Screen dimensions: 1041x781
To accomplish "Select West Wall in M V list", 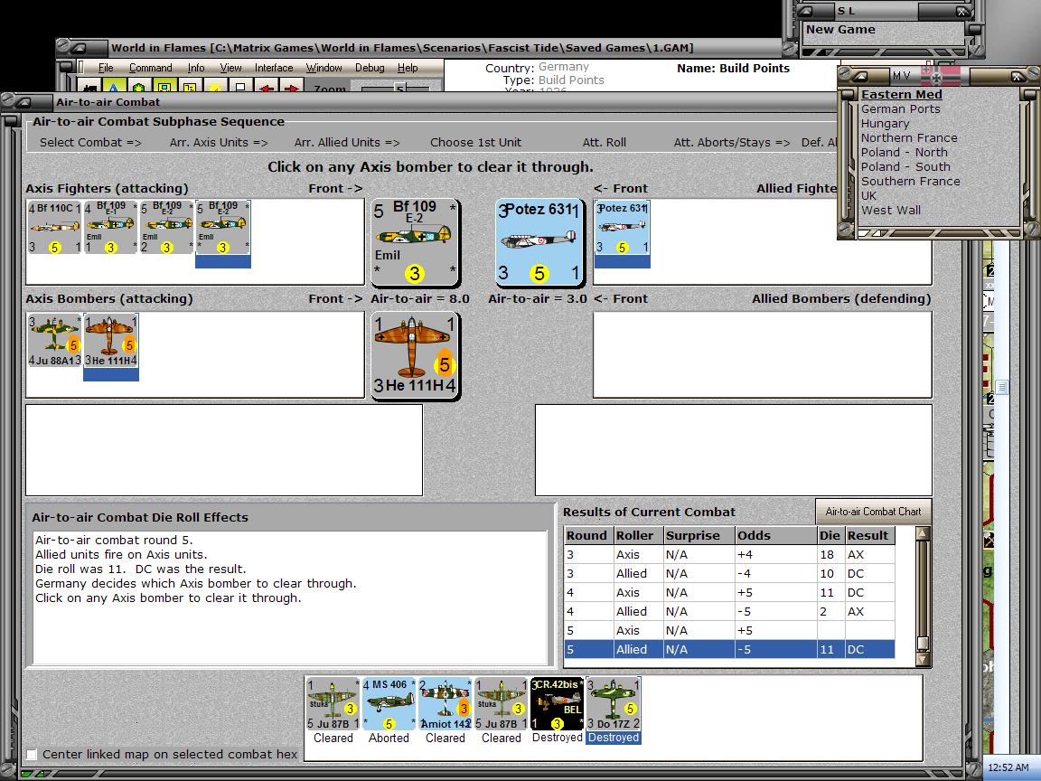I will (x=890, y=210).
